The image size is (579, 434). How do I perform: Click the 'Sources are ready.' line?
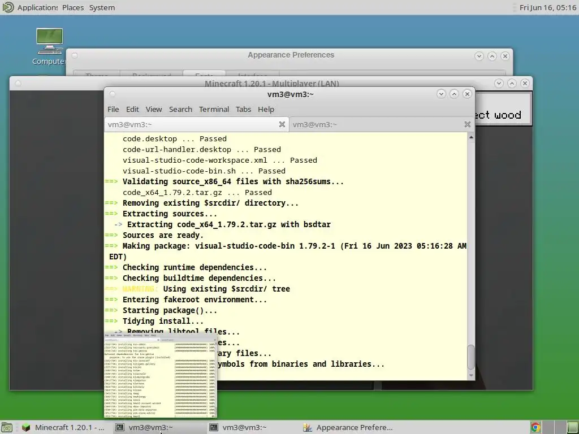(163, 235)
